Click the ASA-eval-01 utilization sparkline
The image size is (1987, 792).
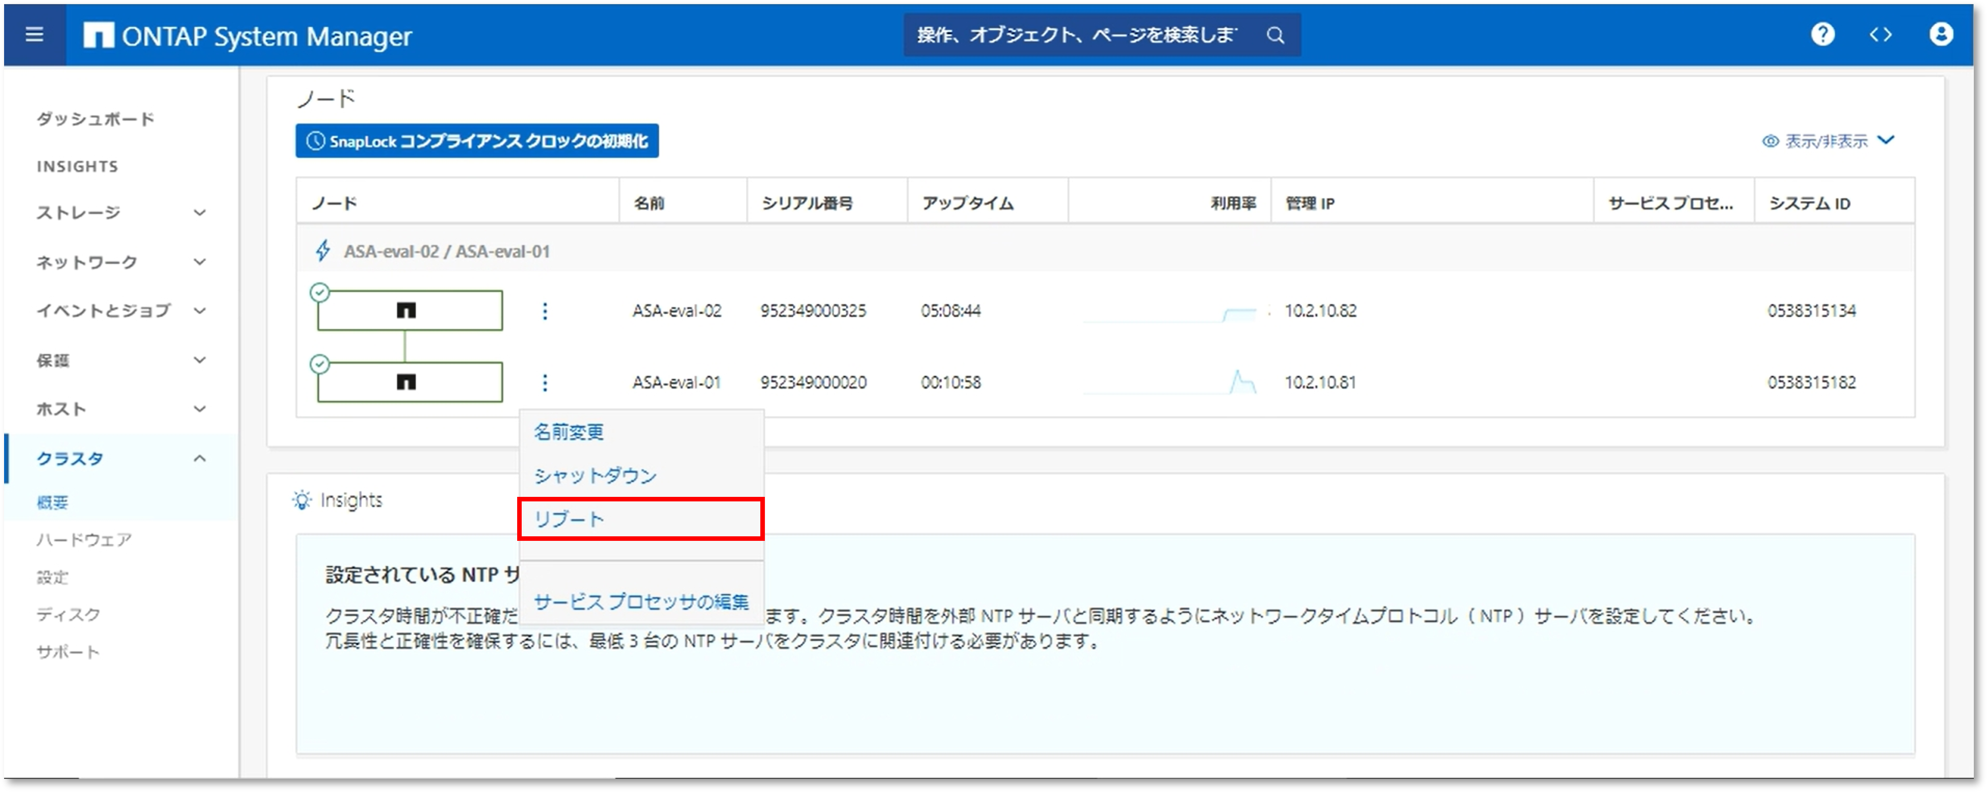tap(1170, 383)
